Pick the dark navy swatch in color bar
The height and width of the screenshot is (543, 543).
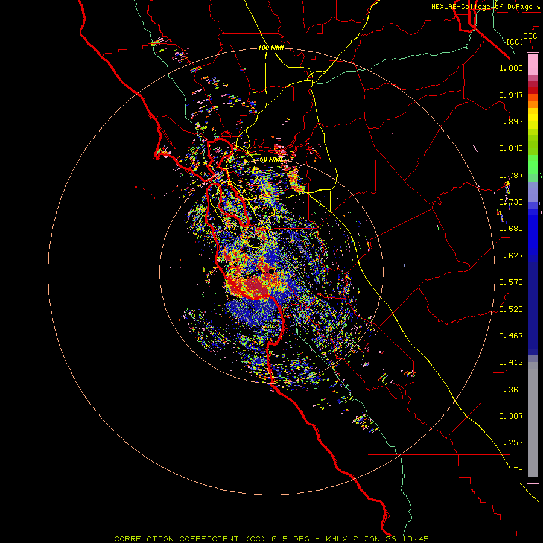[533, 305]
